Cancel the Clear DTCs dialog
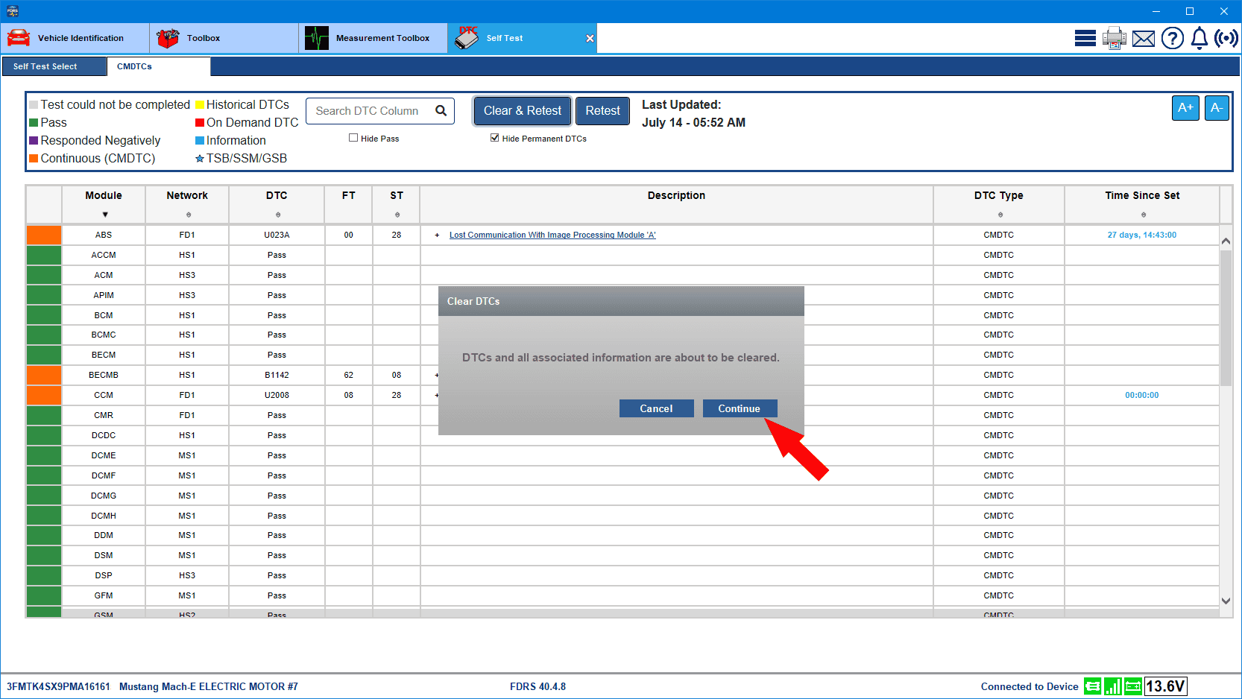The image size is (1242, 699). pos(656,408)
